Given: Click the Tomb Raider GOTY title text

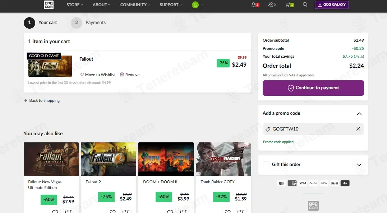Looking at the screenshot, I should pyautogui.click(x=217, y=182).
